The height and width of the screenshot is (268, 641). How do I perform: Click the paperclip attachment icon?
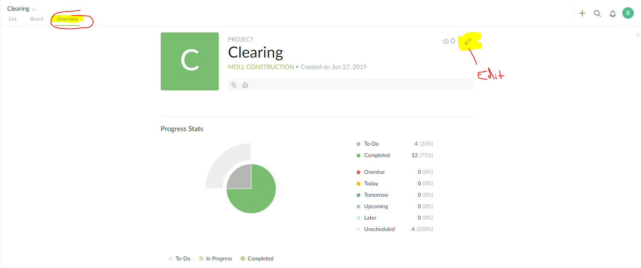point(234,85)
